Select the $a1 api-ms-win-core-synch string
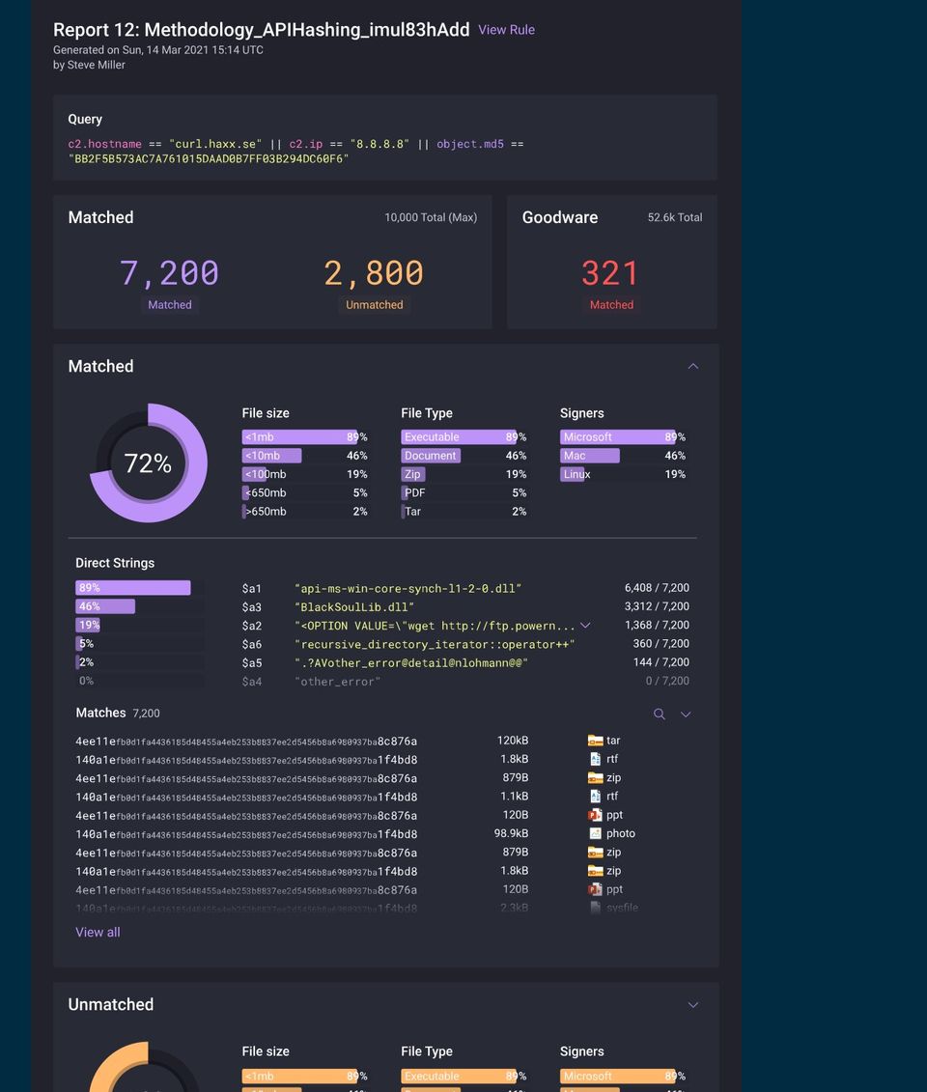This screenshot has height=1092, width=927. (x=408, y=588)
